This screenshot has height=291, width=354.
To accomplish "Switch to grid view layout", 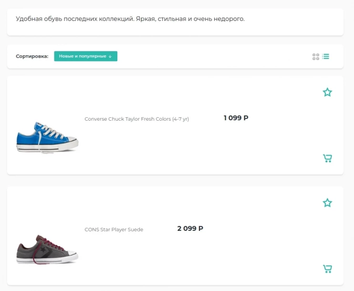I will pyautogui.click(x=316, y=57).
